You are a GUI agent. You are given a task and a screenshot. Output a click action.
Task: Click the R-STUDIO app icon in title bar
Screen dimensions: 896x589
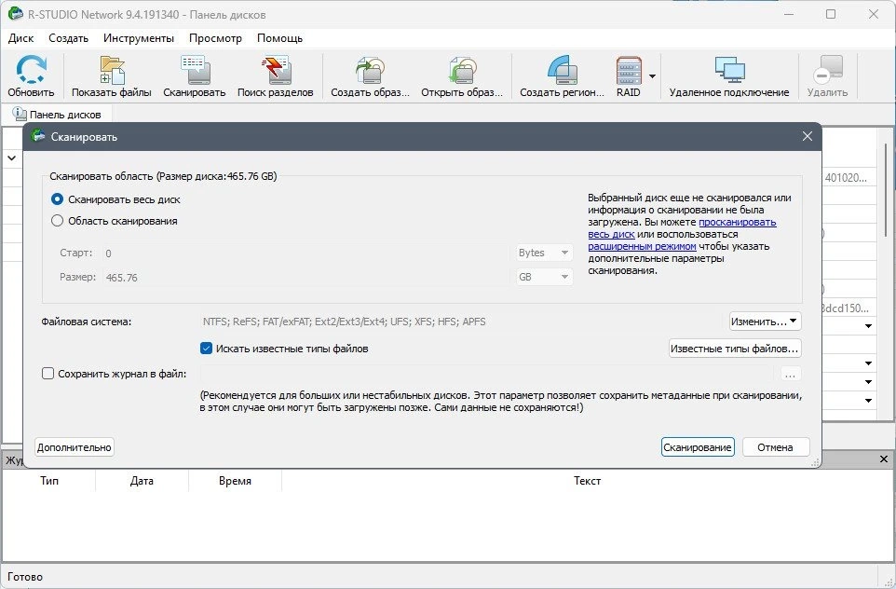click(16, 14)
